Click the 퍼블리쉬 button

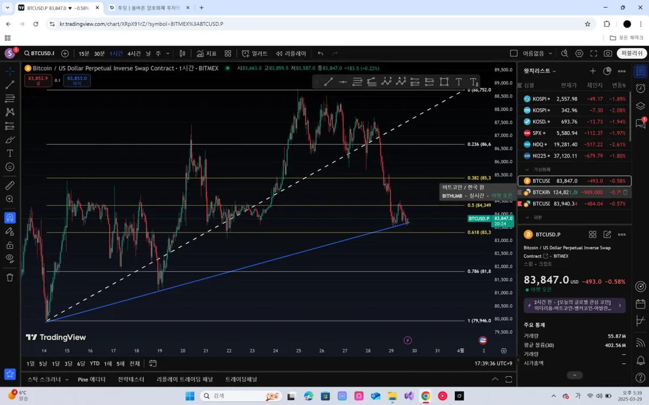632,53
